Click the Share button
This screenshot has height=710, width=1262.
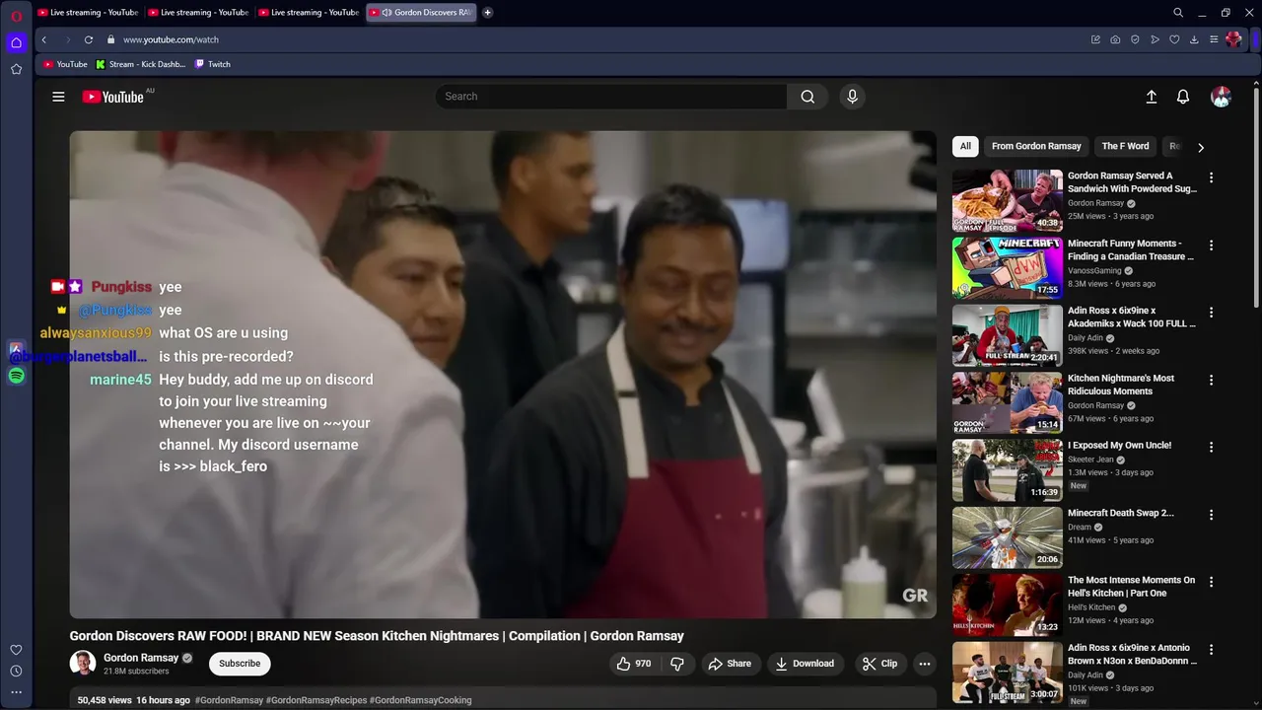pos(730,664)
